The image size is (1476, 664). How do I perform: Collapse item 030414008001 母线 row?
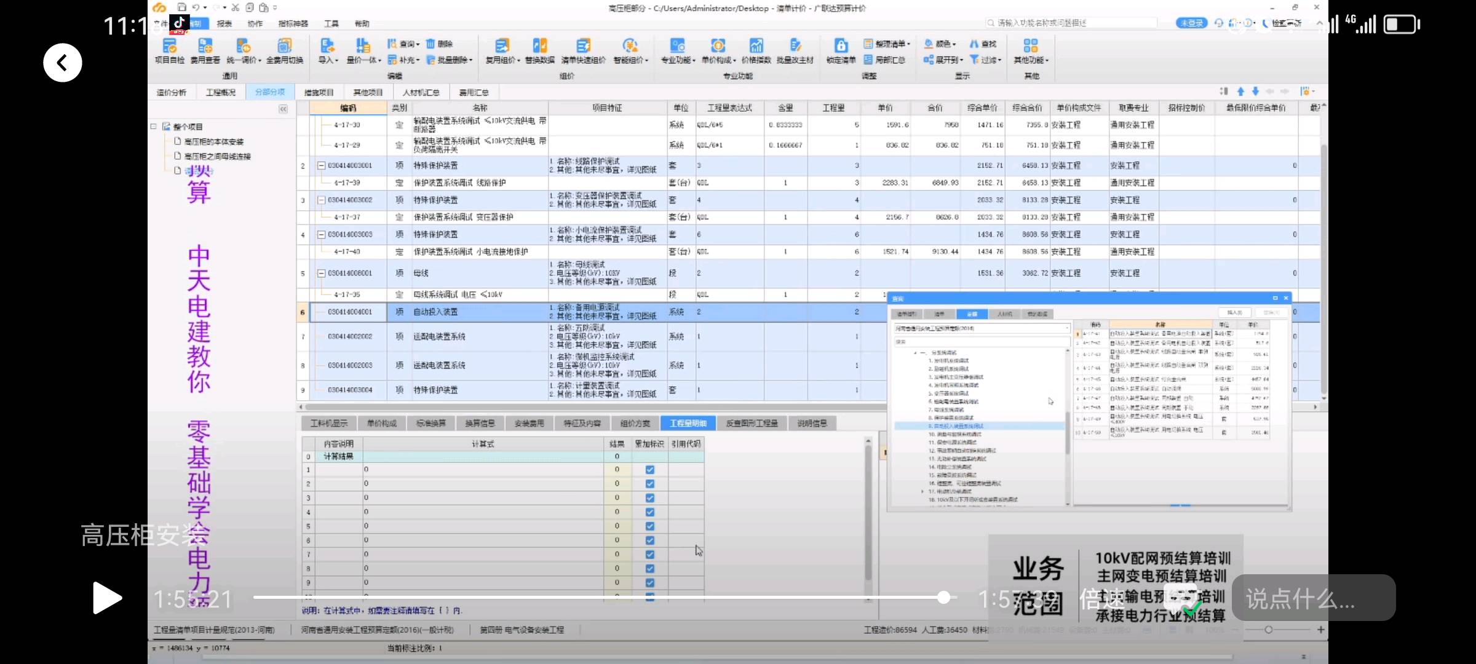tap(321, 273)
